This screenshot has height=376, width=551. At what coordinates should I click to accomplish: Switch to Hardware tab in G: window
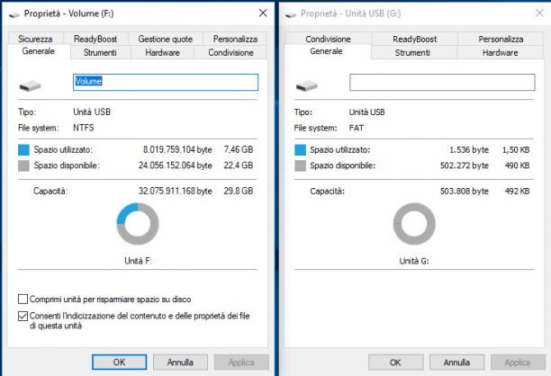(500, 53)
